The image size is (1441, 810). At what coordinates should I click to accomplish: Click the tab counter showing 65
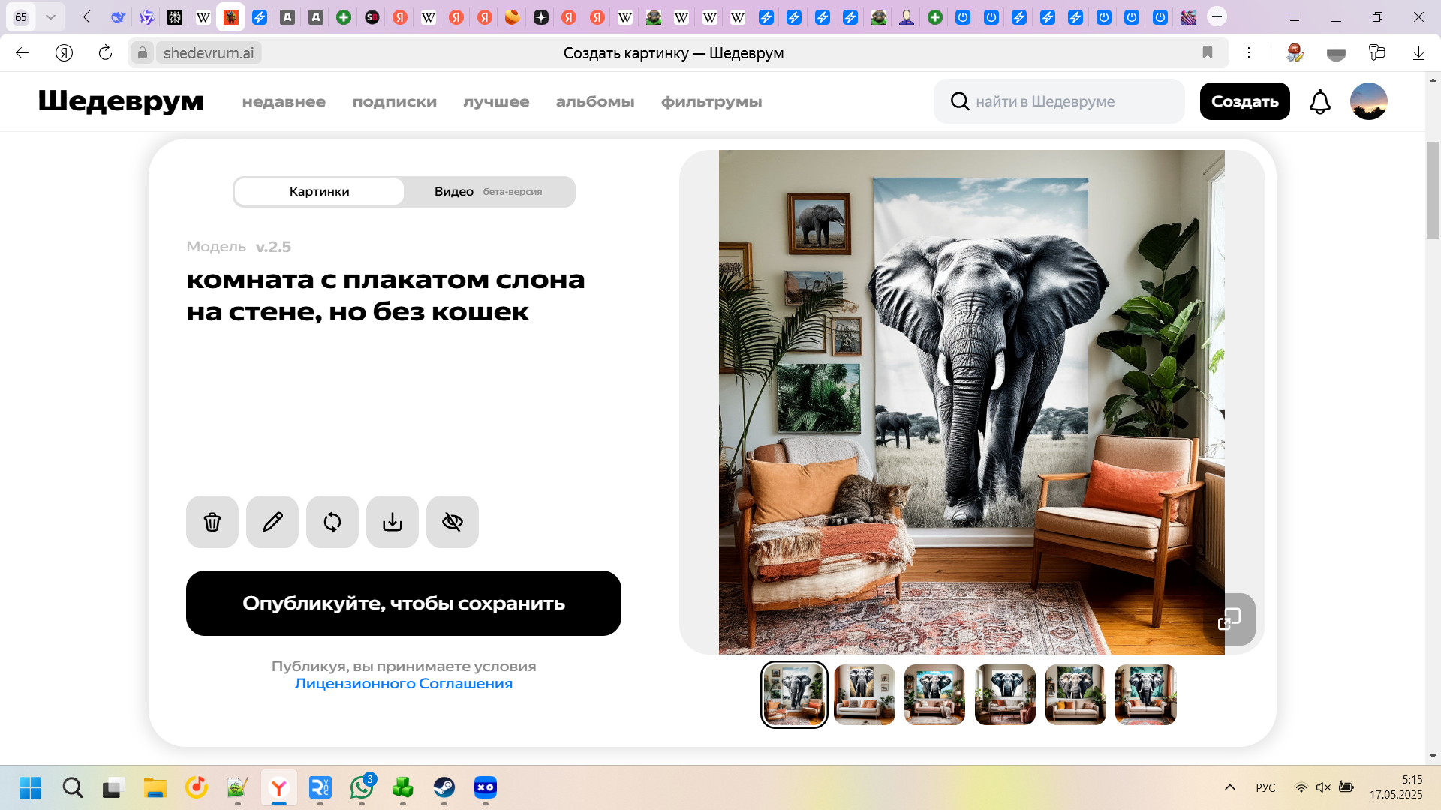coord(21,16)
